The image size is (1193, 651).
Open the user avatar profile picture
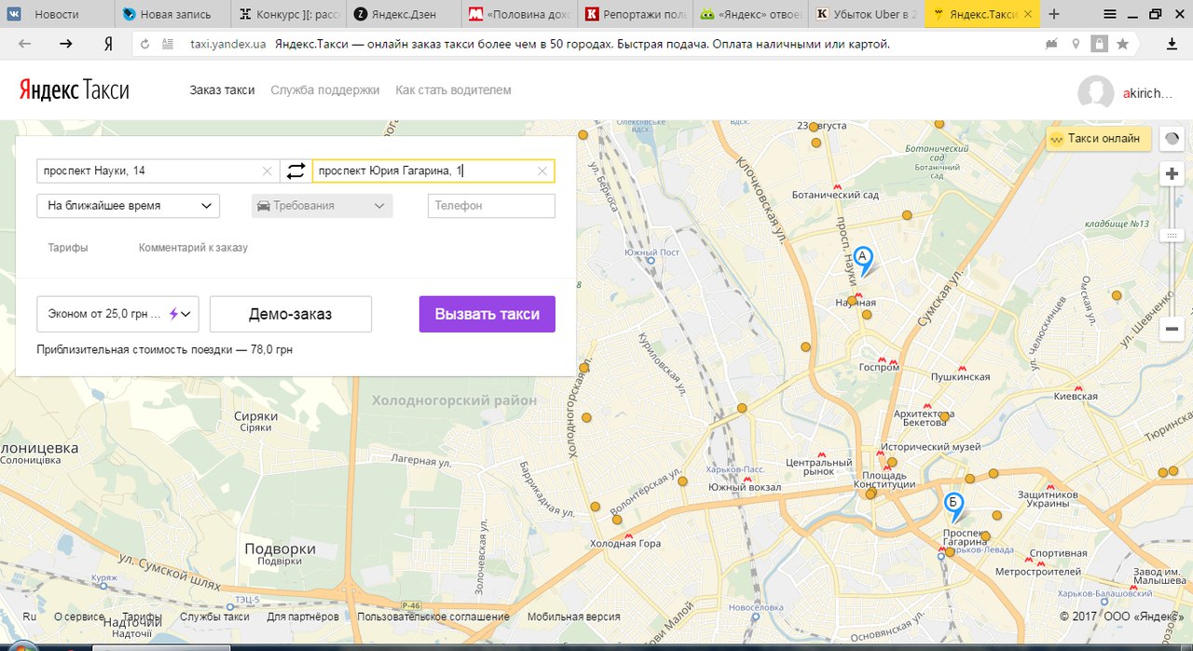[1096, 92]
